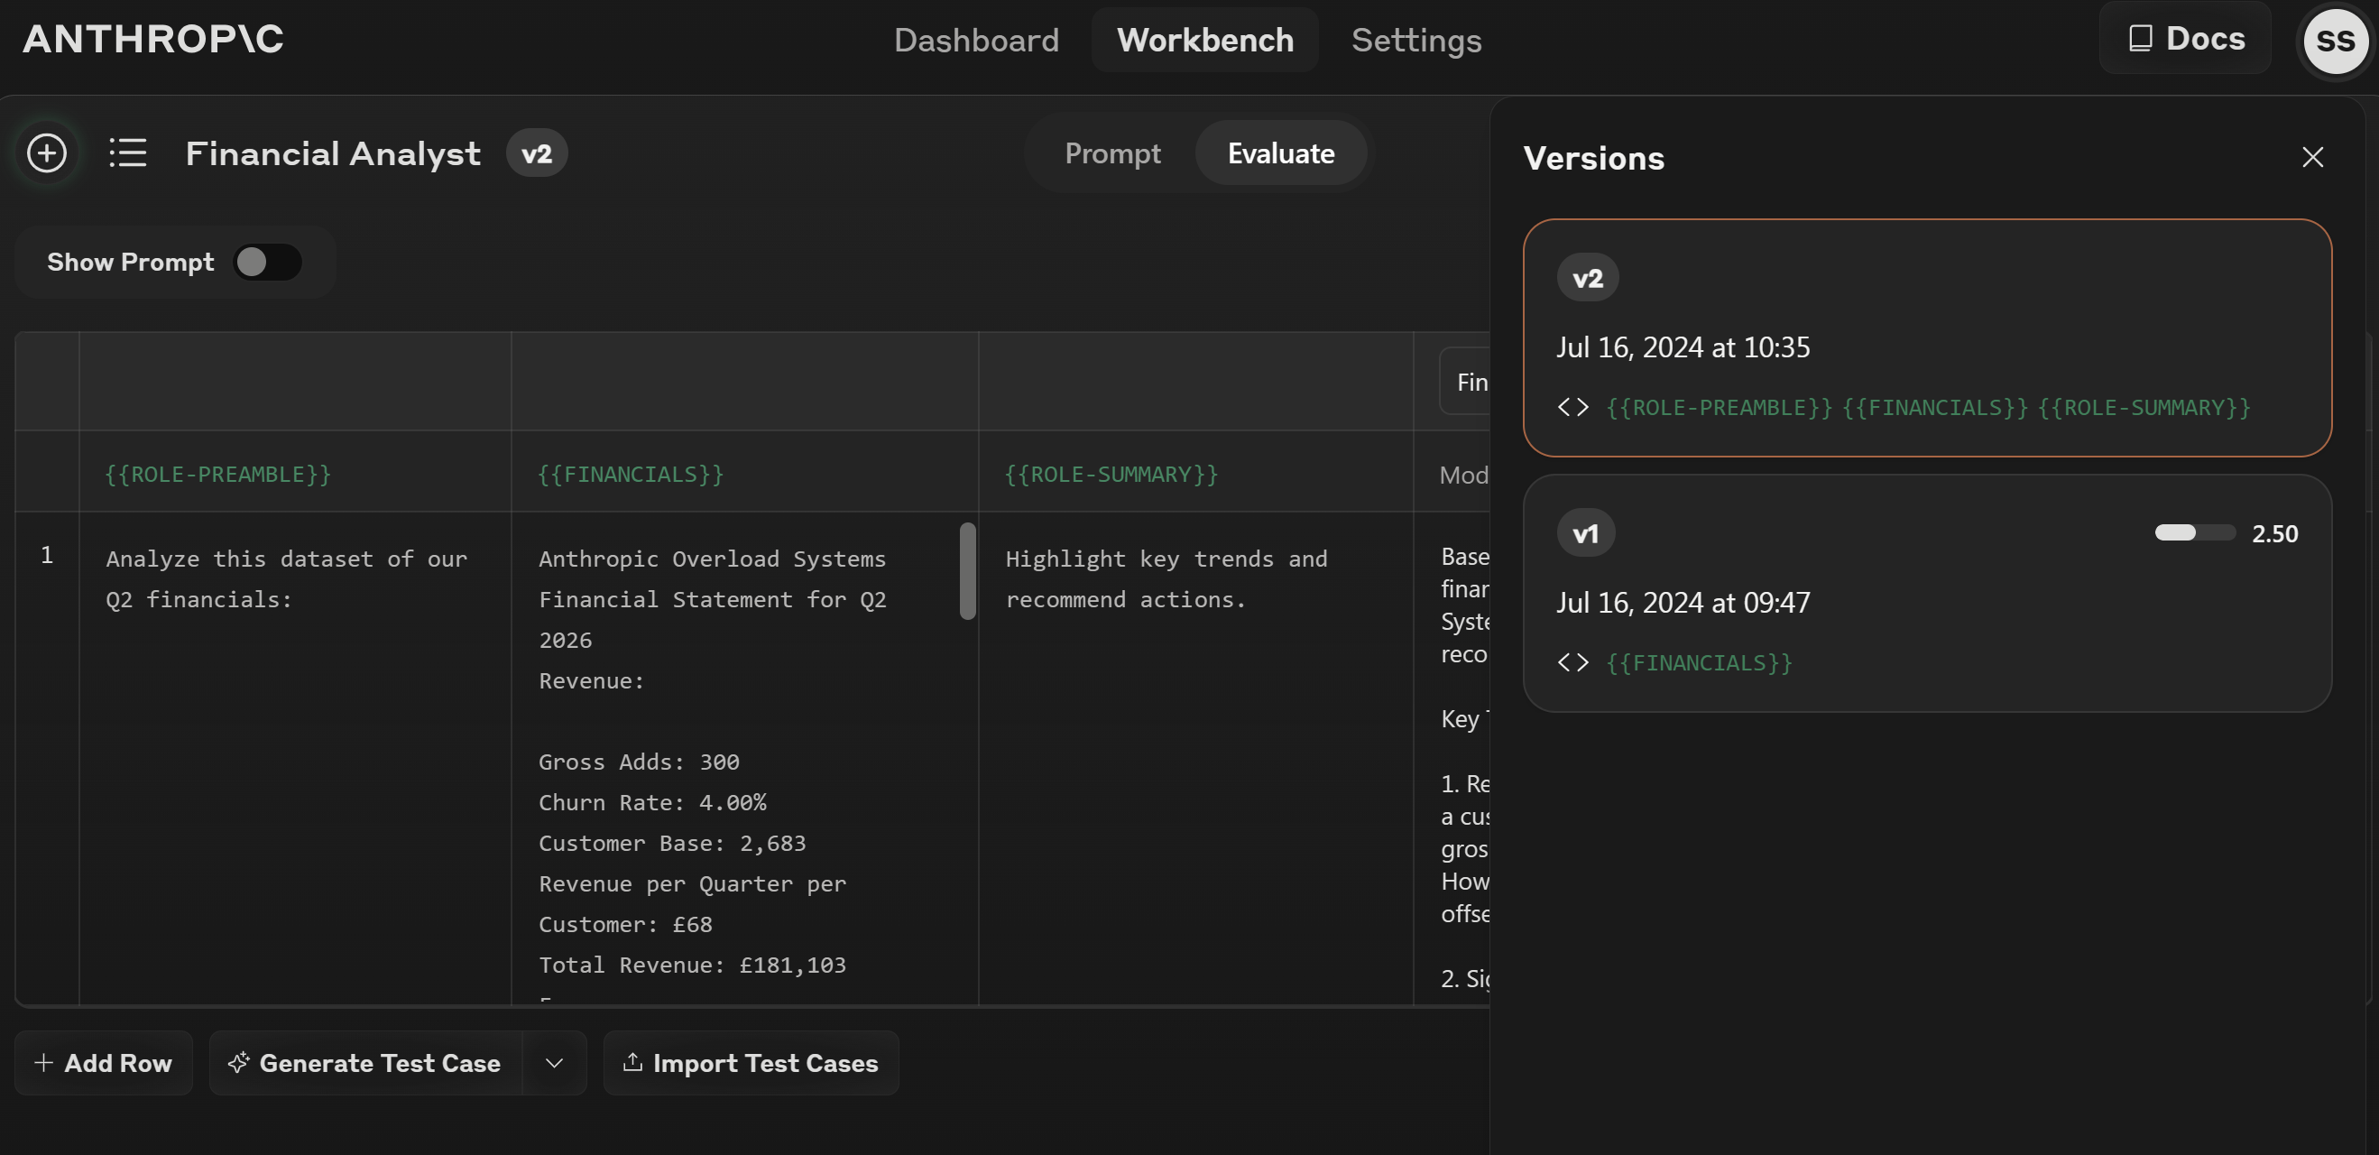Open the Generate Test Case dropdown chevron
The width and height of the screenshot is (2379, 1155).
[554, 1064]
